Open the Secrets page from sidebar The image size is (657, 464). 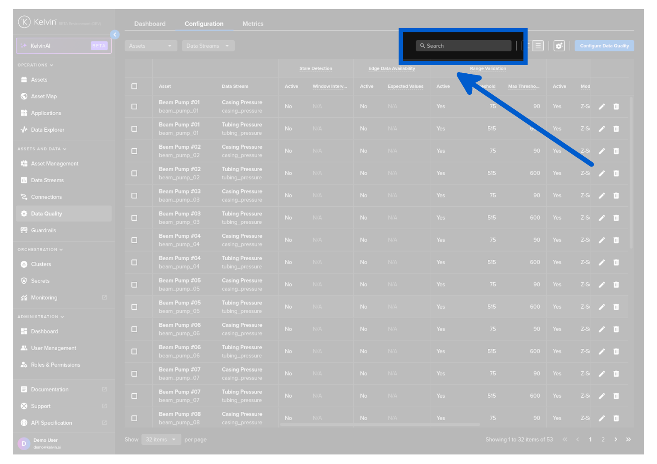(x=40, y=281)
